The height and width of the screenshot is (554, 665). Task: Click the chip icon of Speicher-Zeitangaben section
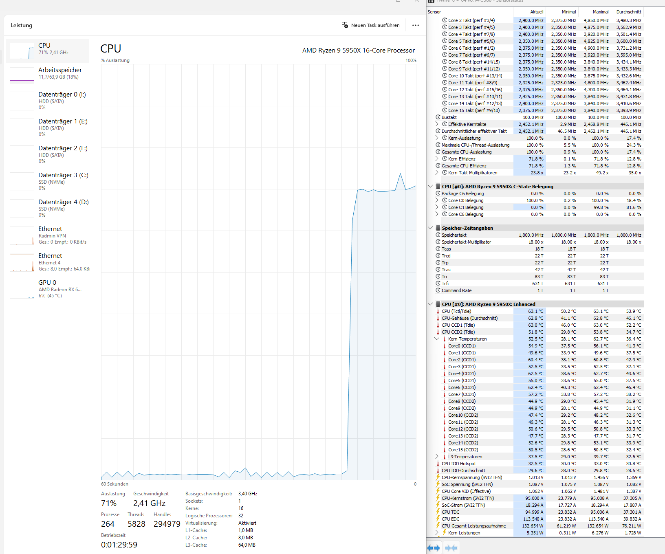[x=438, y=228]
